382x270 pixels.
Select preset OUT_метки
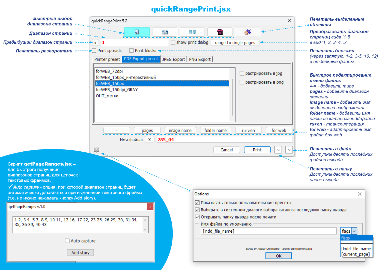tap(162, 96)
